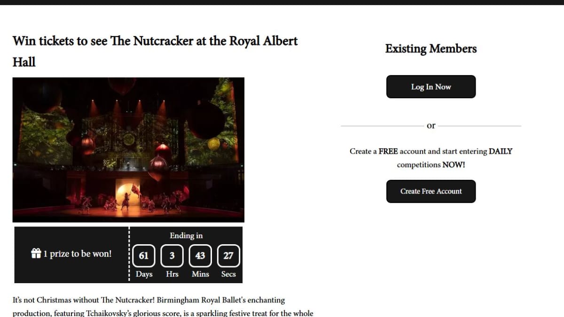Click the Log In Now button
The width and height of the screenshot is (564, 317).
tap(431, 87)
